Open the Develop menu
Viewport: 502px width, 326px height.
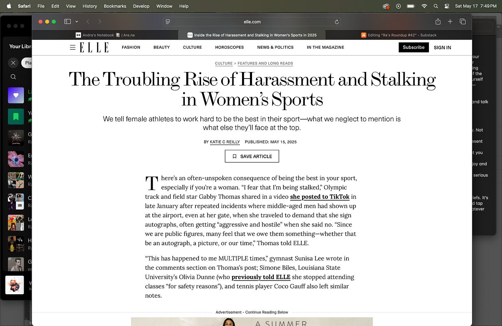point(141,6)
